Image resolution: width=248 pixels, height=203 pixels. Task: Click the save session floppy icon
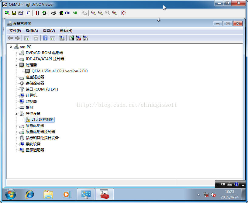[14, 13]
